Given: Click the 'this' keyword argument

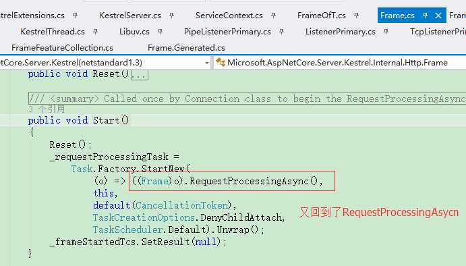Looking at the screenshot, I should coord(103,193).
